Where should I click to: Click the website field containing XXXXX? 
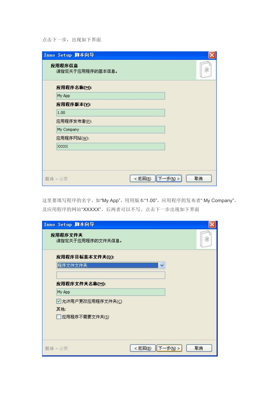coord(110,147)
